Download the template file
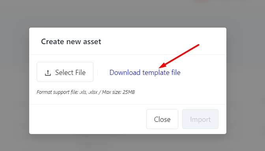 [x=145, y=73]
